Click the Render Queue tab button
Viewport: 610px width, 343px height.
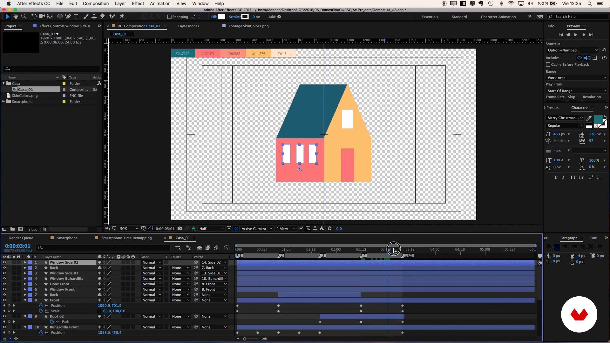pyautogui.click(x=21, y=238)
